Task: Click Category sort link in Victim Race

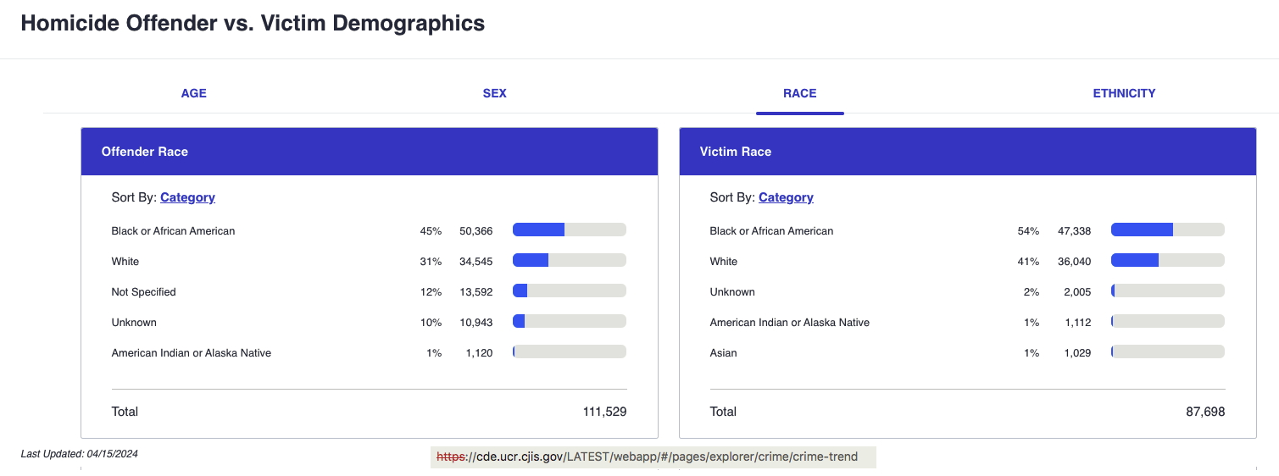Action: (786, 197)
